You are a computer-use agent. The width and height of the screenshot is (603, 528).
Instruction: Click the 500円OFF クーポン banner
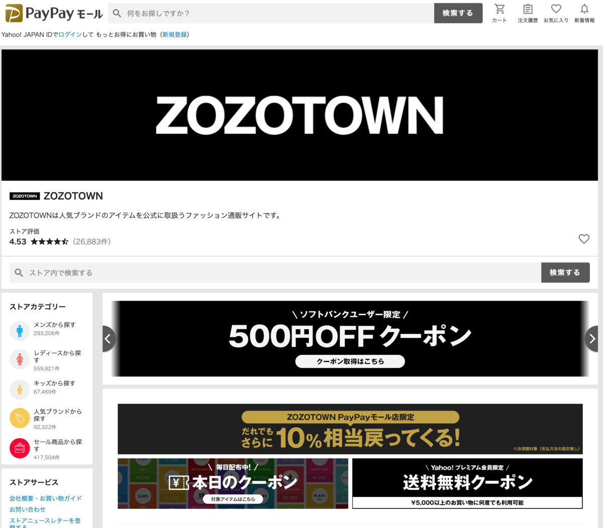click(x=350, y=339)
